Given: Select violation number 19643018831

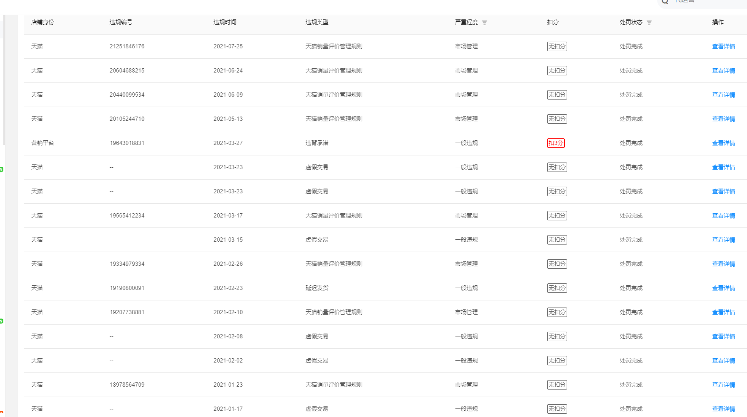Looking at the screenshot, I should click(x=127, y=143).
